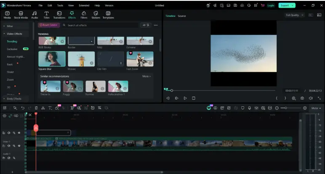
Task: Mute the Audio 1 track
Action: pyautogui.click(x=9, y=158)
